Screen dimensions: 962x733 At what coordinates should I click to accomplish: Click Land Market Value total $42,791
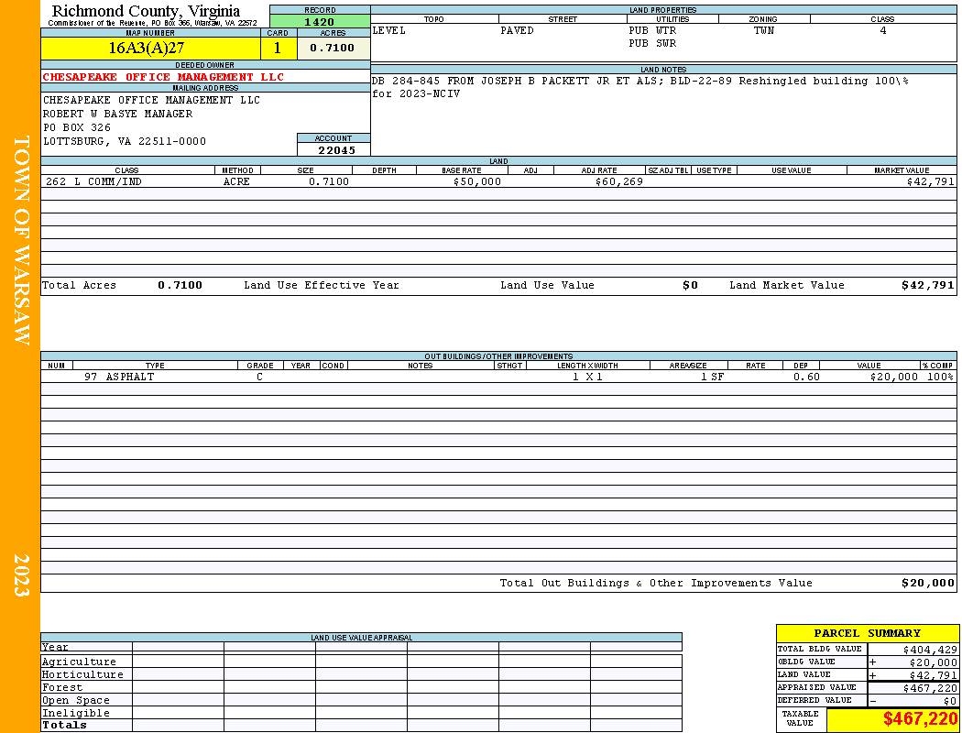(x=927, y=285)
